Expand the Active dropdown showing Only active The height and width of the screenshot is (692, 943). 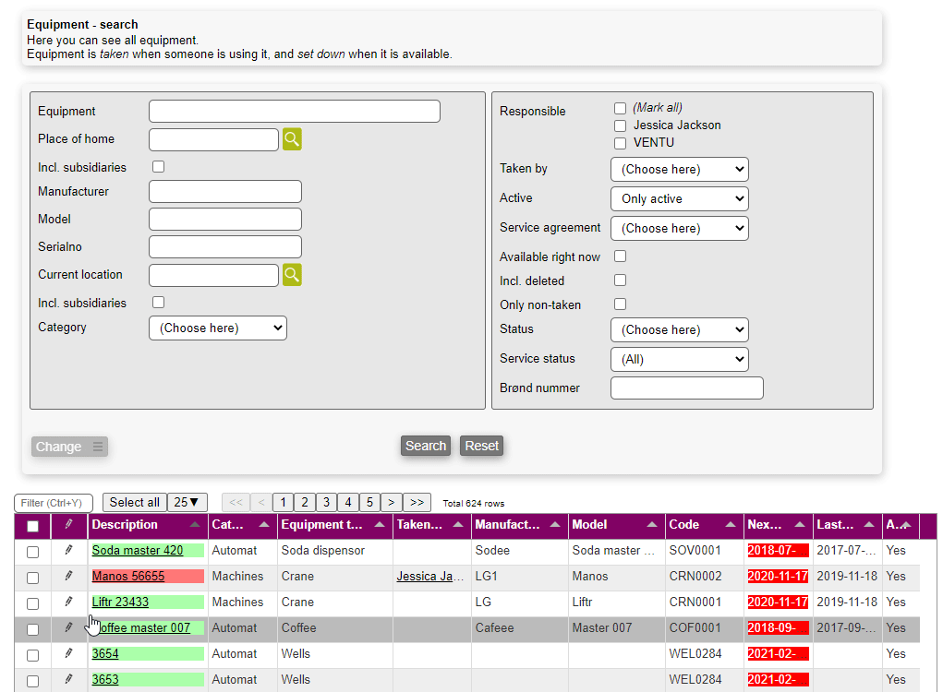point(679,198)
